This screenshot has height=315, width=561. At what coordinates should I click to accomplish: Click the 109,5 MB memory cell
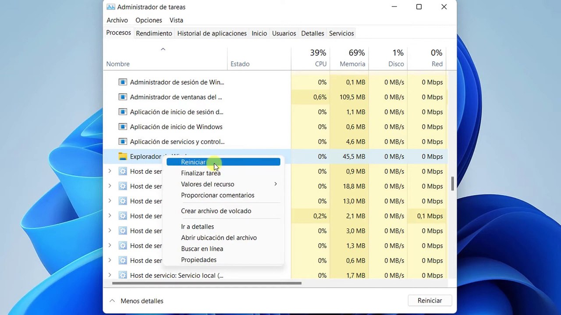click(349, 97)
